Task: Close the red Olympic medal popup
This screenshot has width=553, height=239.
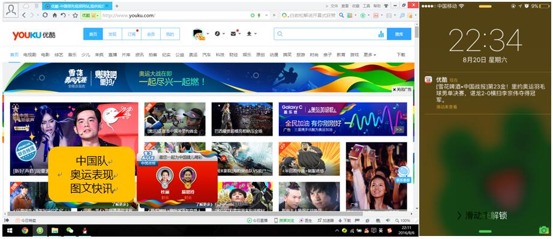Action: click(223, 159)
